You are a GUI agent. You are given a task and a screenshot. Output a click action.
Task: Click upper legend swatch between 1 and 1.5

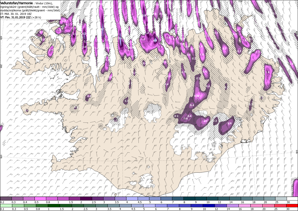(x=63, y=198)
